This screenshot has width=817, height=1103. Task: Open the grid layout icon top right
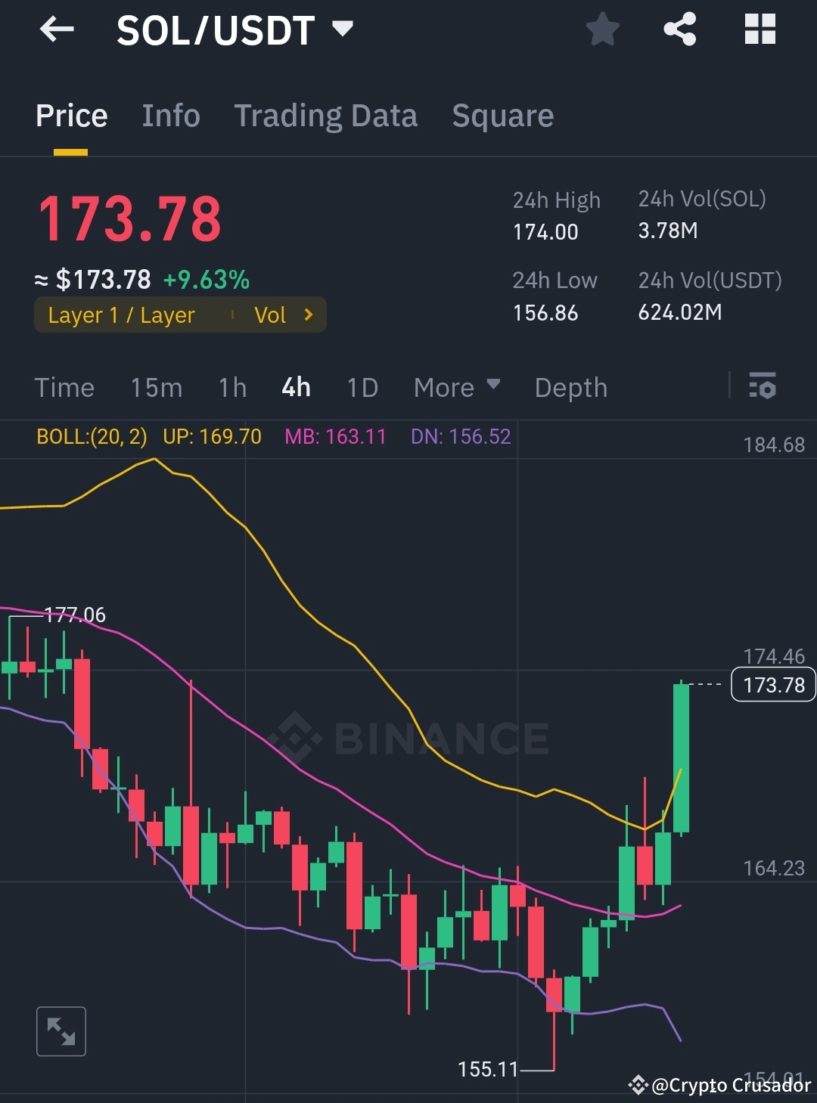760,29
